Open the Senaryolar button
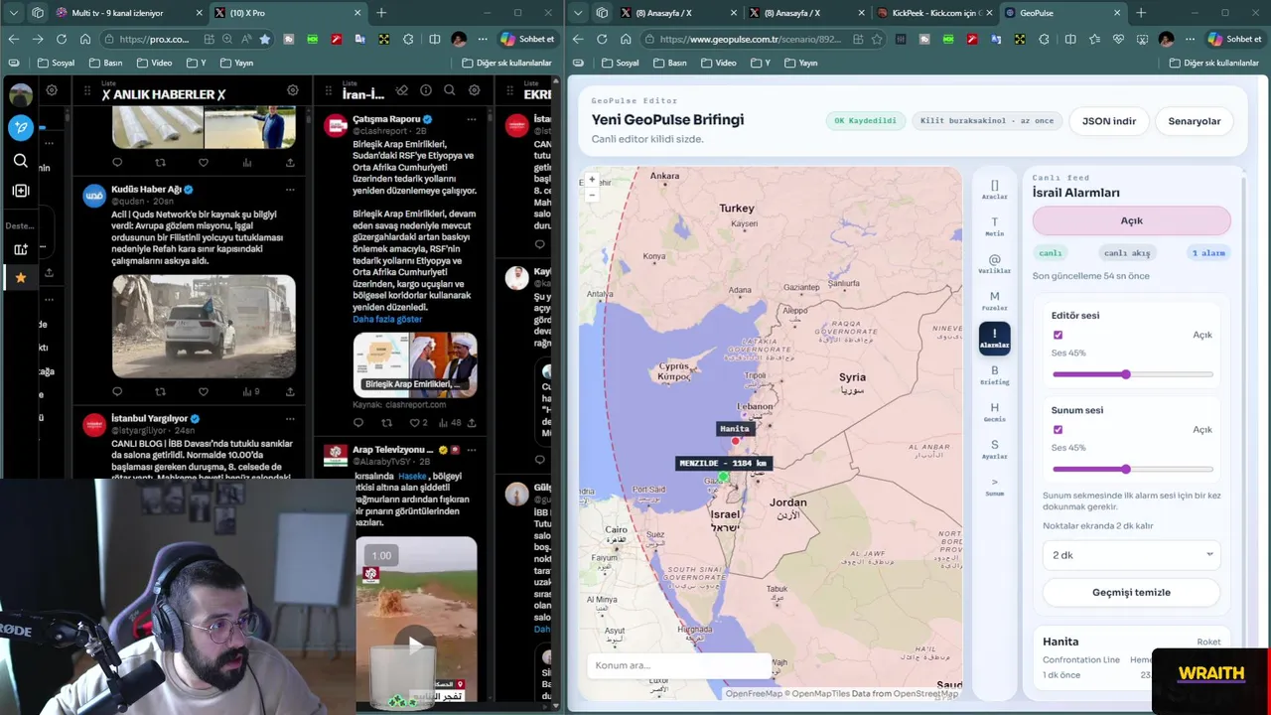 1195,121
